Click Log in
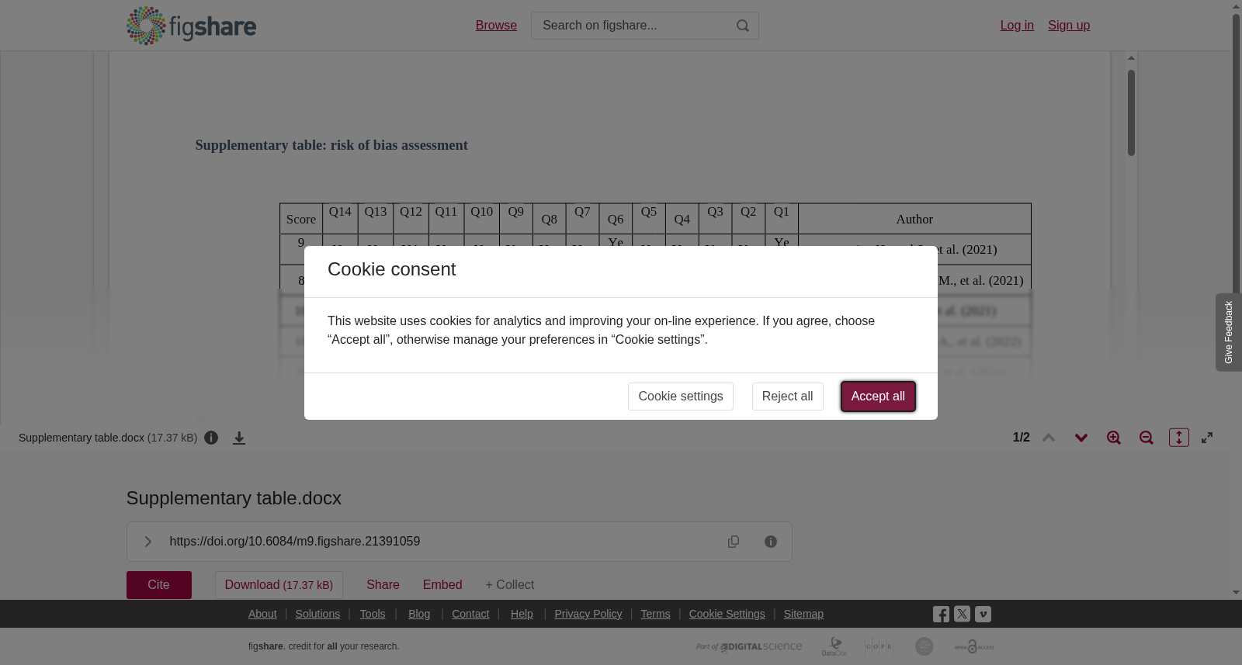 (1017, 26)
